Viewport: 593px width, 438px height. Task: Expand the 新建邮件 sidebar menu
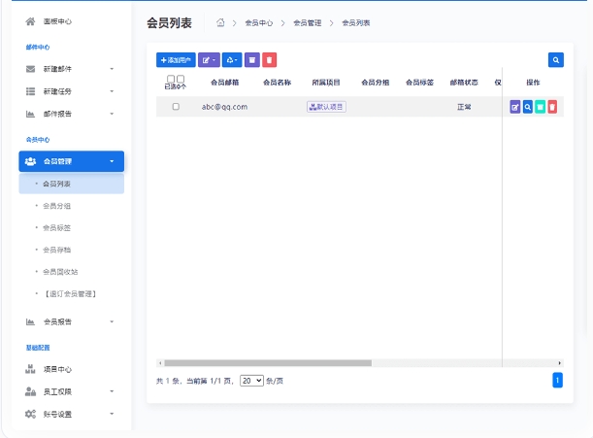[72, 69]
